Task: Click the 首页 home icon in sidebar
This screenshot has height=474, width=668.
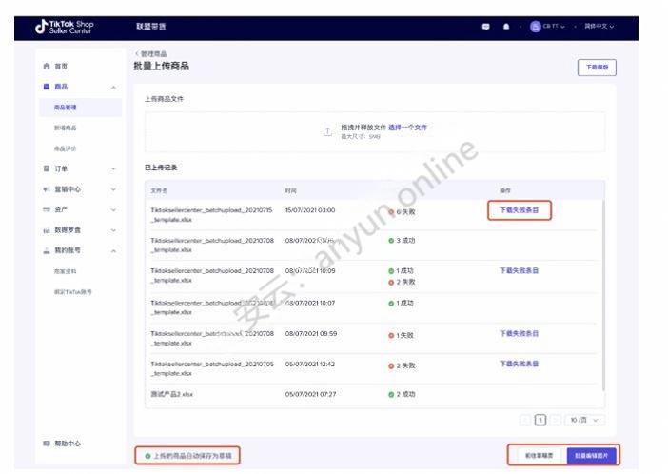Action: [x=47, y=66]
